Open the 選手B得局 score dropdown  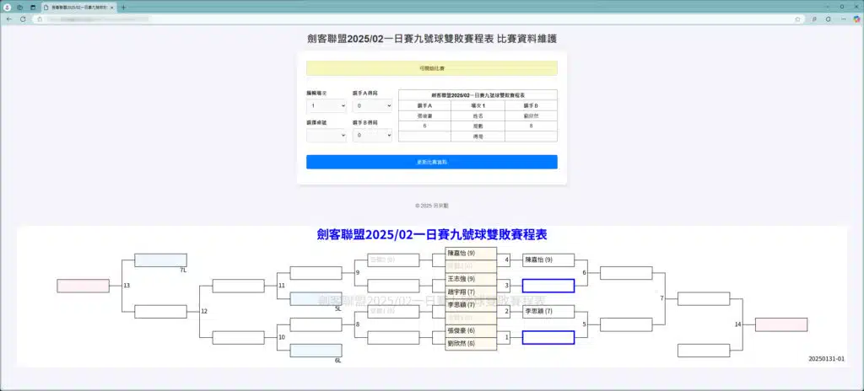tap(372, 135)
